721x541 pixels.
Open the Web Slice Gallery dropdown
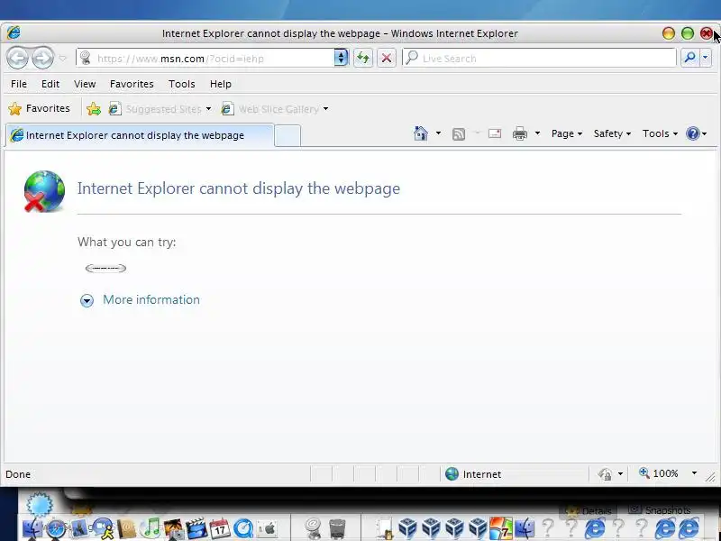(275, 109)
